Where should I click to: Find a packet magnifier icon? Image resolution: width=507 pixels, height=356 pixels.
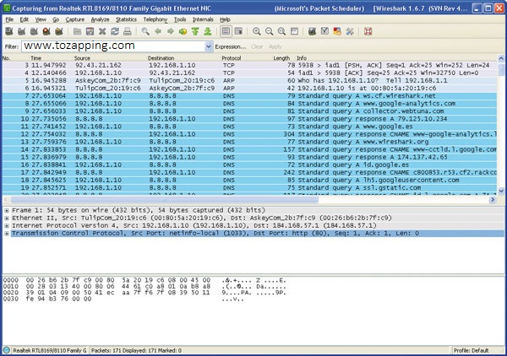(x=145, y=31)
